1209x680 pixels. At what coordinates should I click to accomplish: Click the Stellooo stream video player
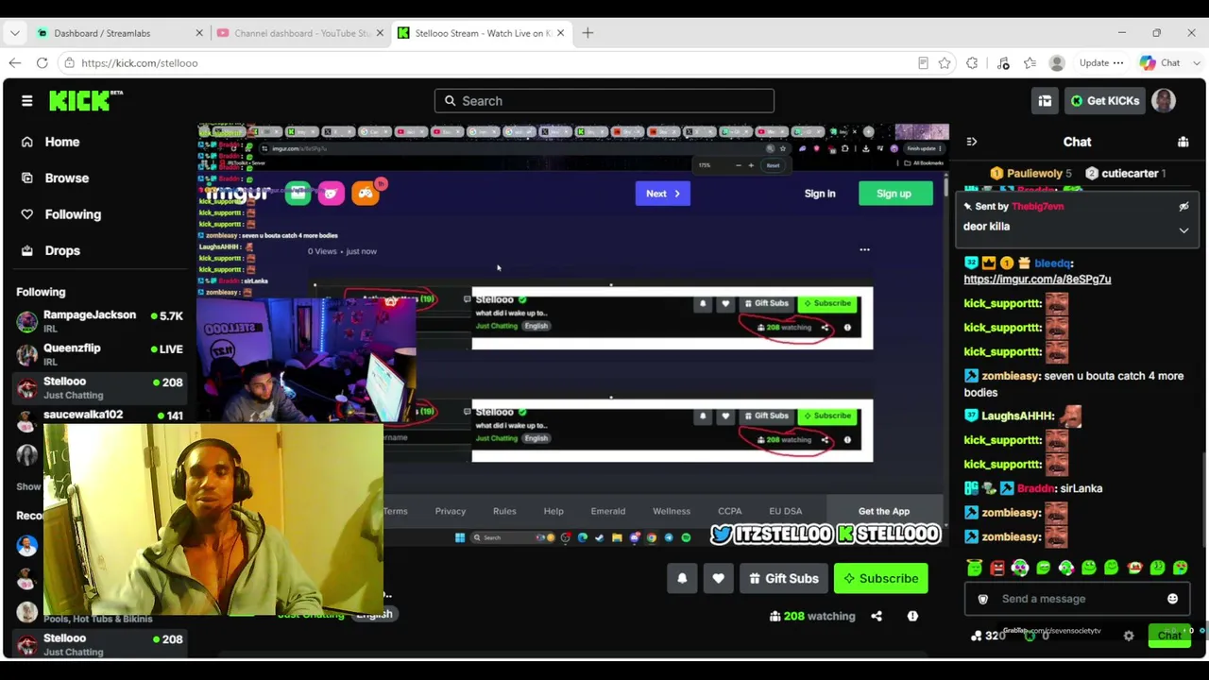point(572,335)
